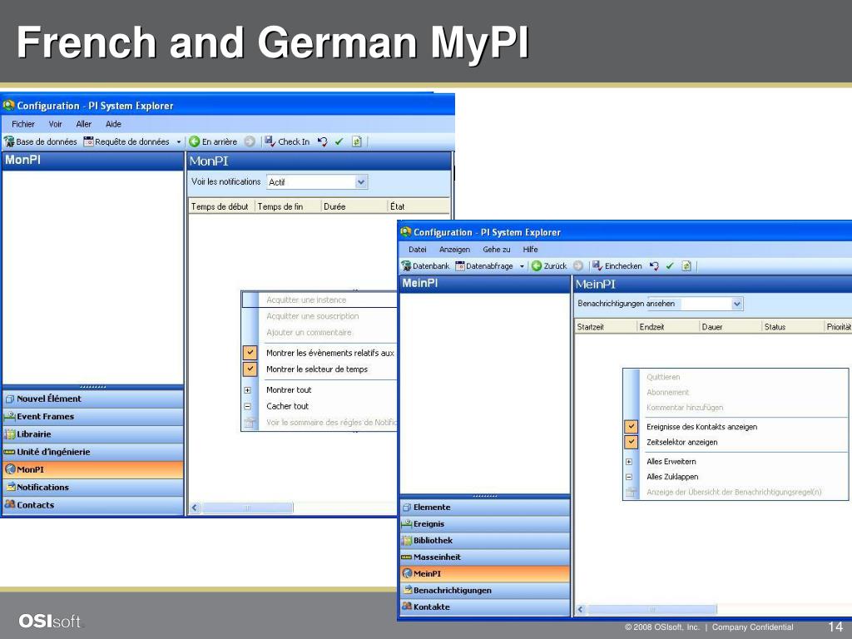Image resolution: width=852 pixels, height=639 pixels.
Task: Click the green En arrière back icon
Action: (x=194, y=141)
